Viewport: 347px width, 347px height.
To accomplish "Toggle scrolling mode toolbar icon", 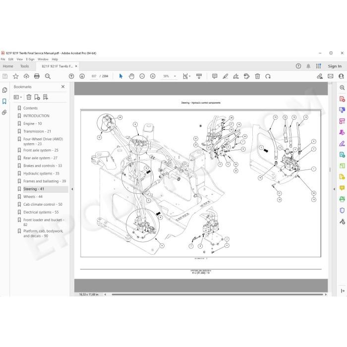I will pos(199,76).
